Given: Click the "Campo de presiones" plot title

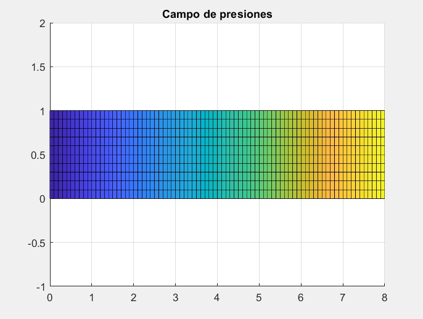Looking at the screenshot, I should coord(217,14).
